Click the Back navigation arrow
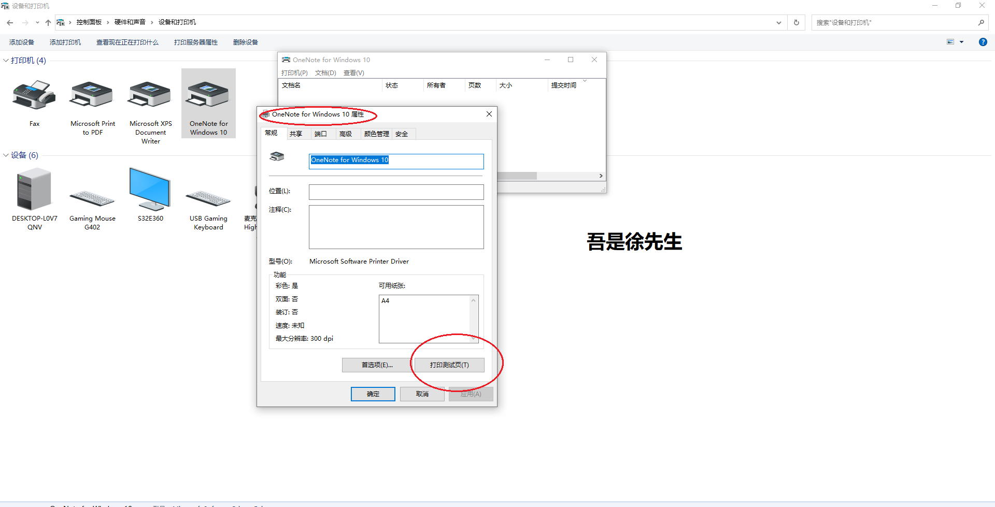 pos(10,23)
